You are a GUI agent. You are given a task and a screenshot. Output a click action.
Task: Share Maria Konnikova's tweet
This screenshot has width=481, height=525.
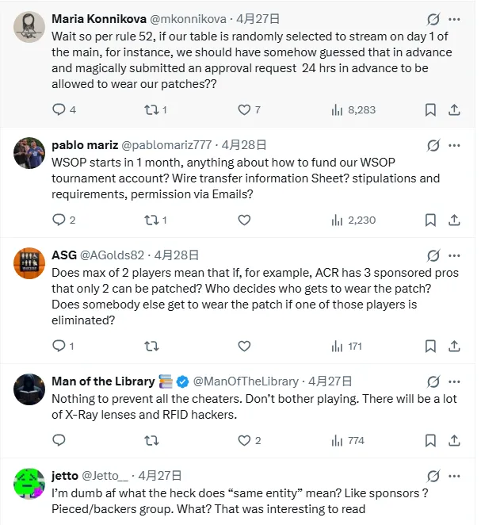pyautogui.click(x=455, y=110)
